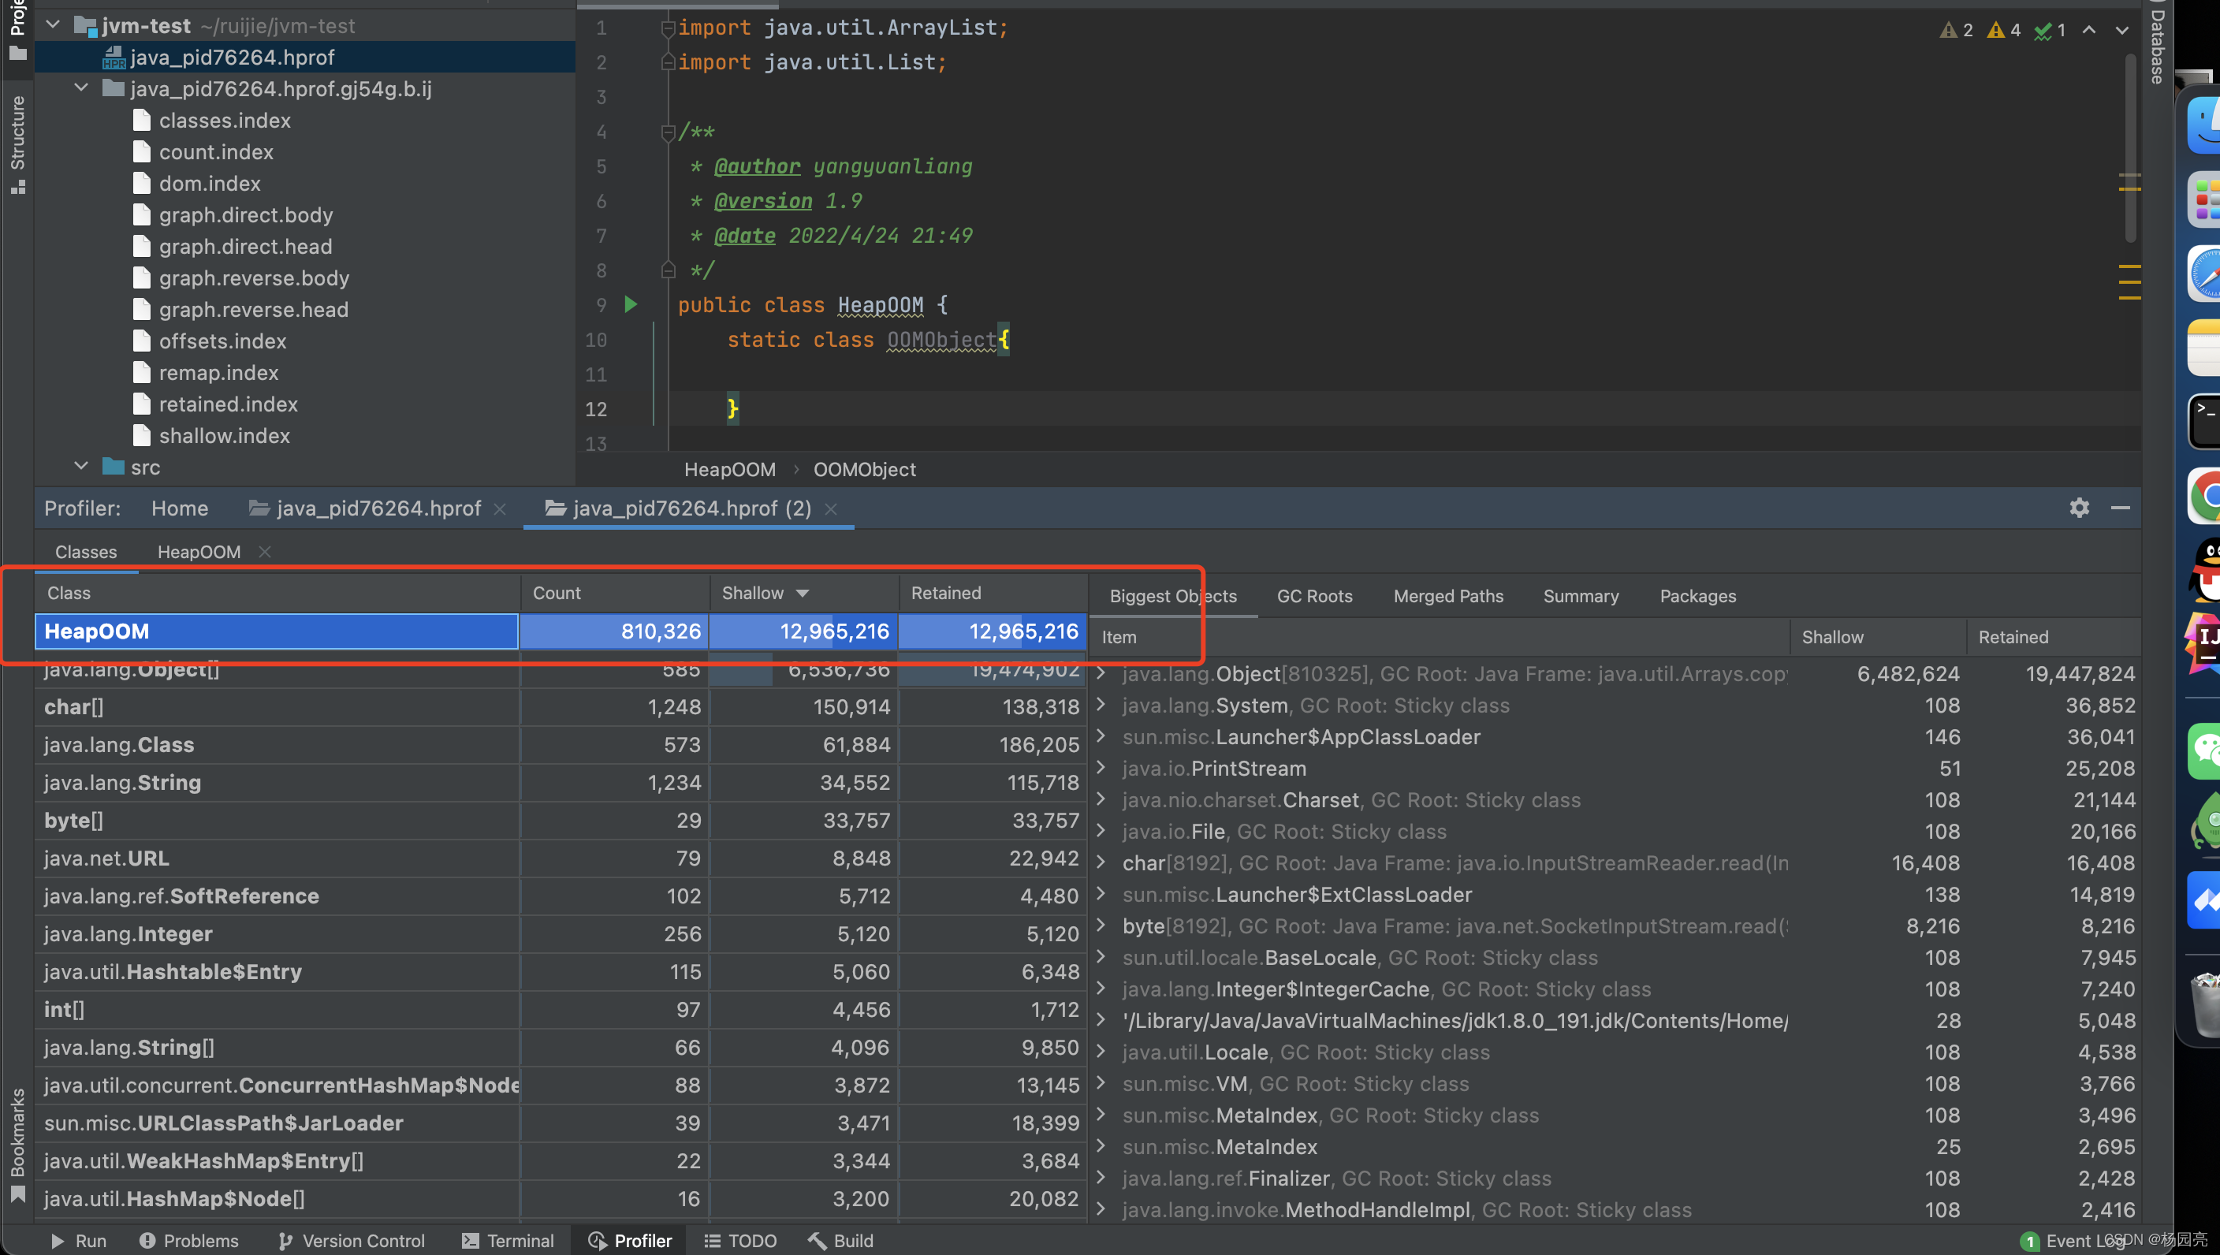Viewport: 2220px width, 1255px height.
Task: Close the java_pid76264.hprof (2) profiler tab
Action: tap(831, 508)
